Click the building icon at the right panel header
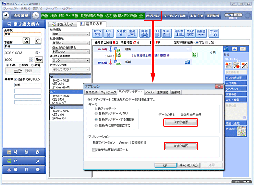 (226, 49)
